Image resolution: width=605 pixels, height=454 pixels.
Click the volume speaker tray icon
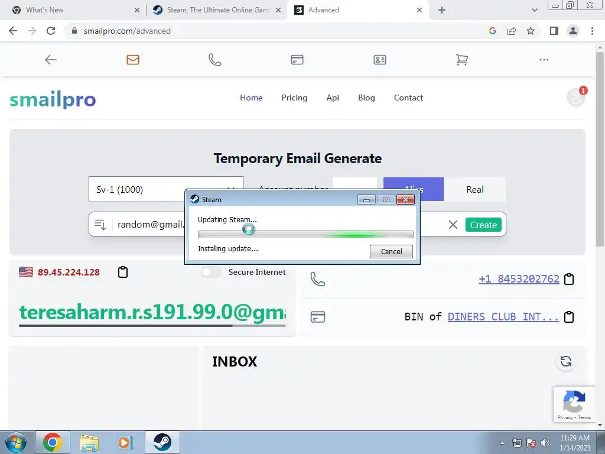click(x=545, y=443)
